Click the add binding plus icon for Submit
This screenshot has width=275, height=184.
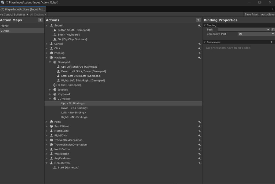click(x=199, y=26)
